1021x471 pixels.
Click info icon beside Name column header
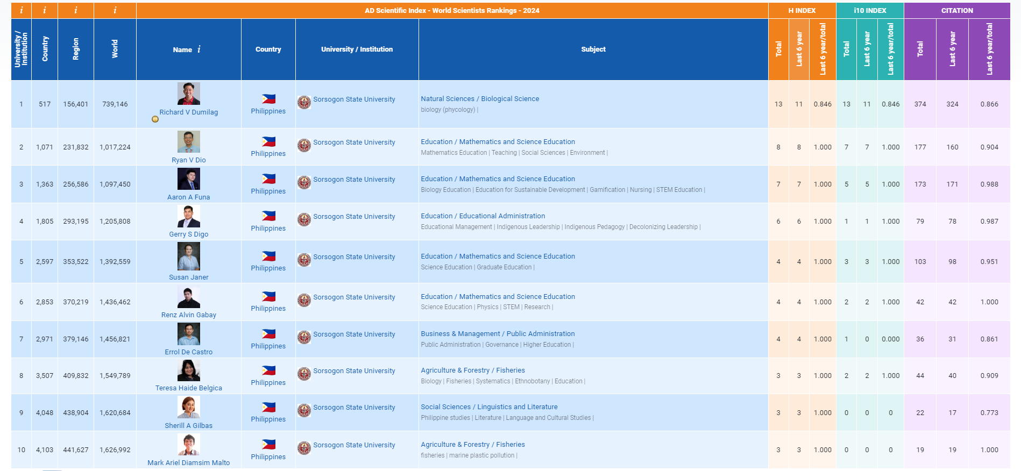(199, 49)
